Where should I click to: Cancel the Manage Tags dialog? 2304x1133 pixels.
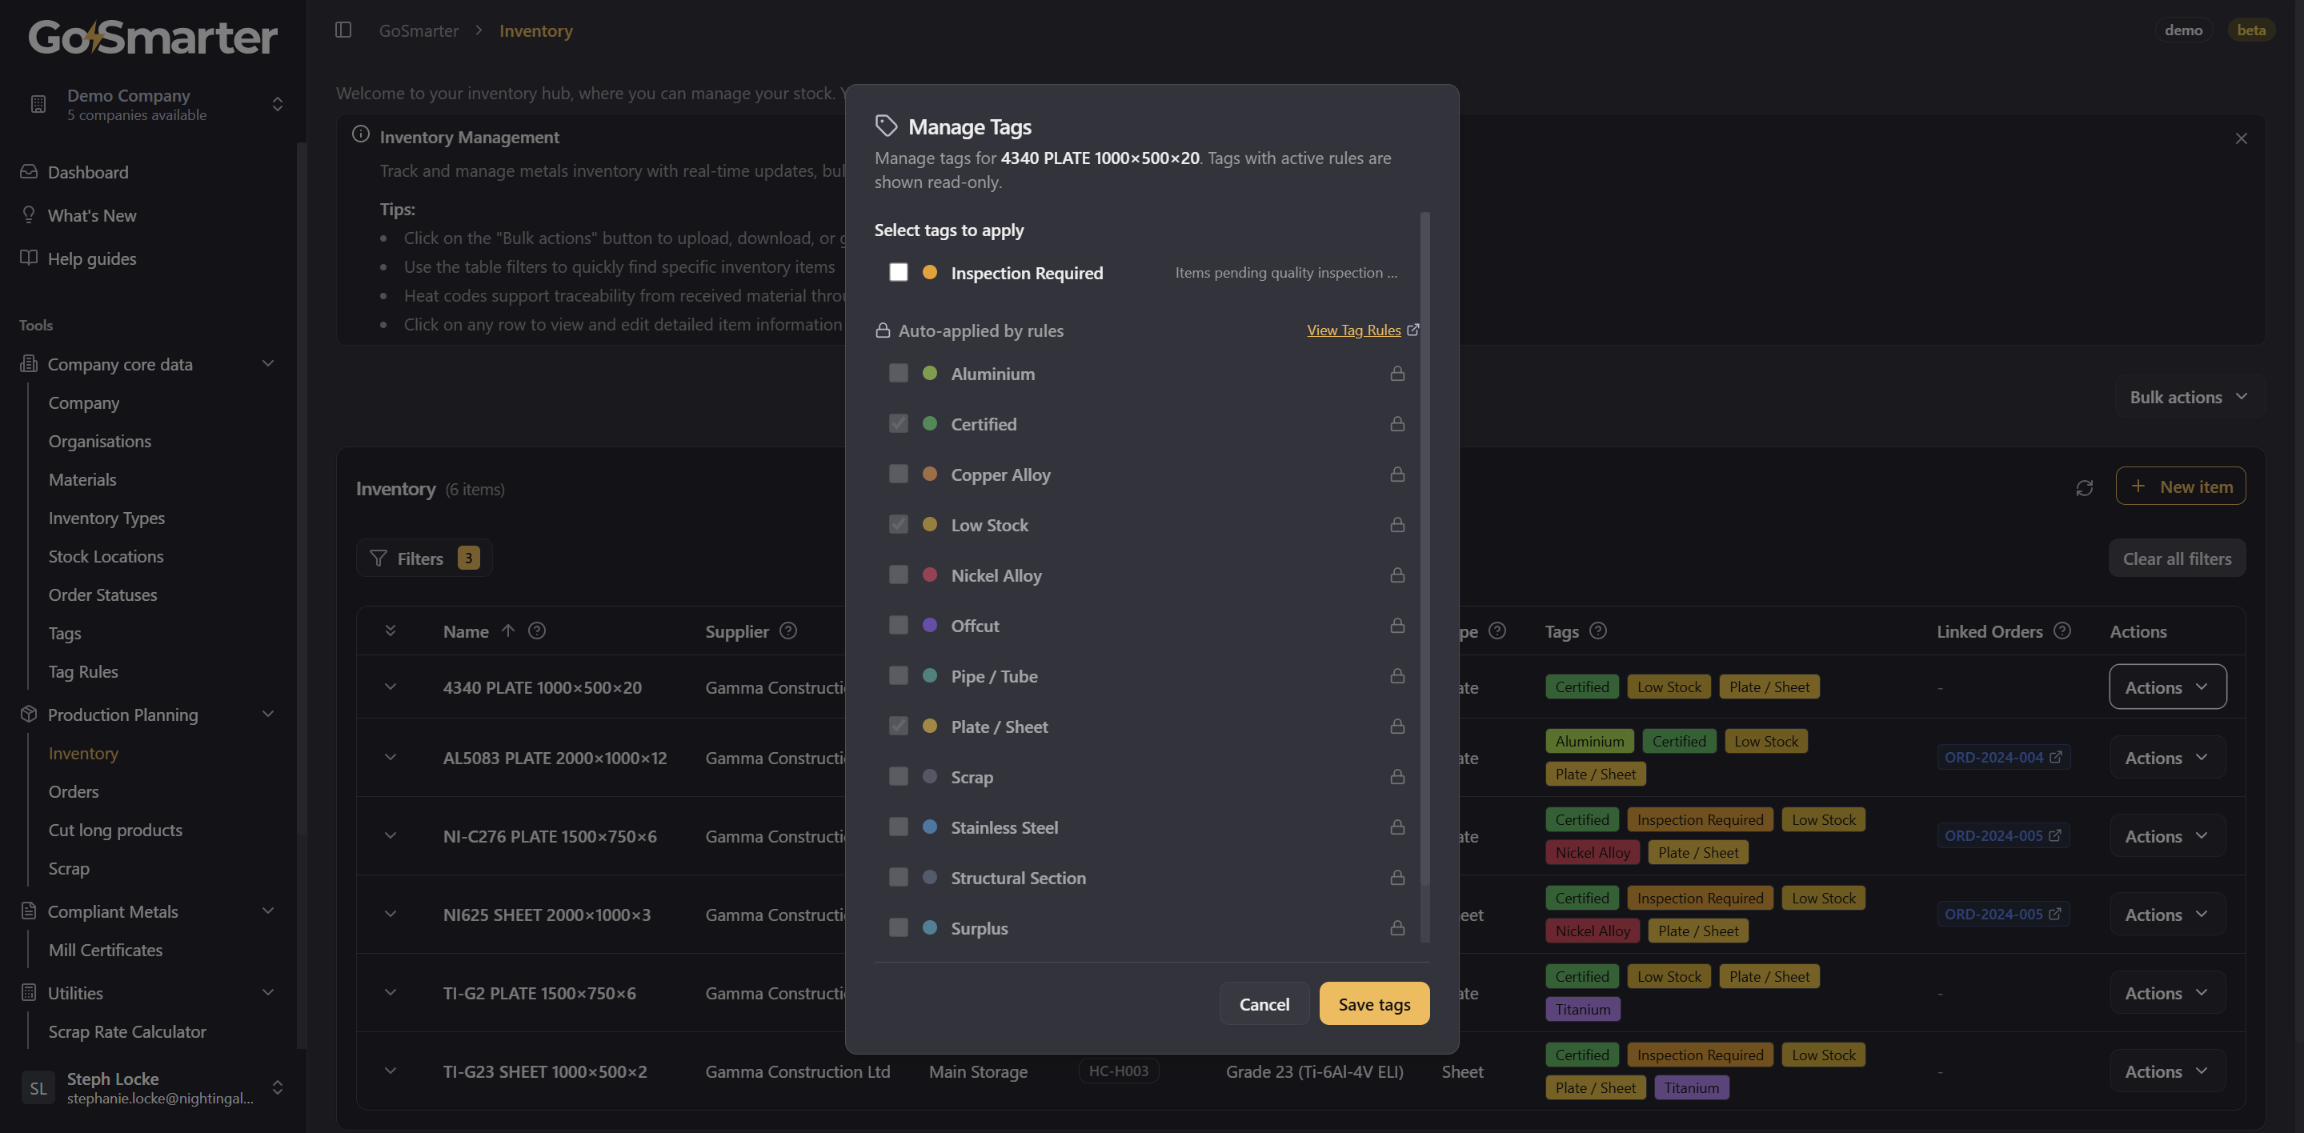(x=1264, y=1003)
